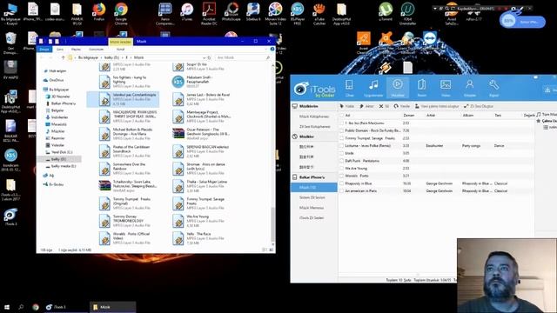
Task: Select the James Last - Bolero de Ravel file
Action: pos(201,99)
